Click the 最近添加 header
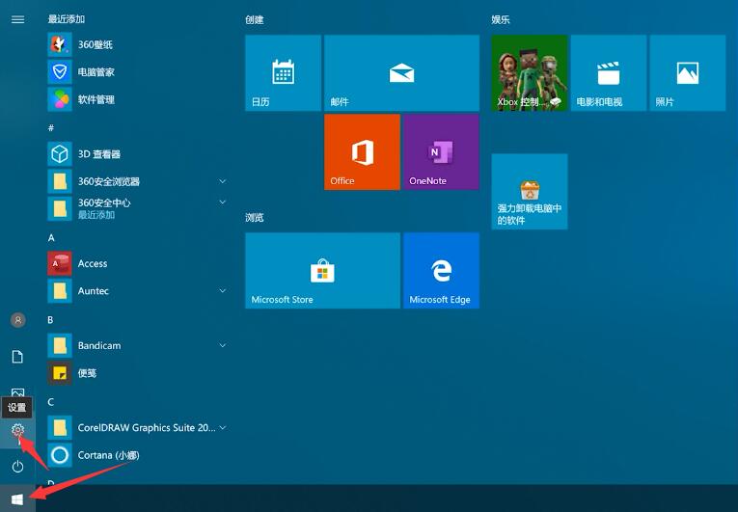The width and height of the screenshot is (738, 512). [67, 19]
